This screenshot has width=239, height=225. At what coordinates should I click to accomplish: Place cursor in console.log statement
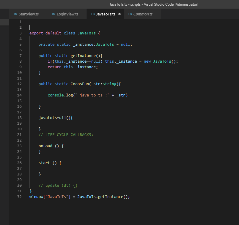pos(87,95)
